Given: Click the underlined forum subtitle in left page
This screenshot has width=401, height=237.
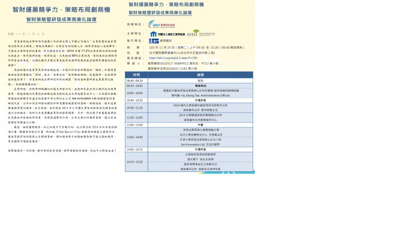Looking at the screenshot, I should (x=61, y=19).
